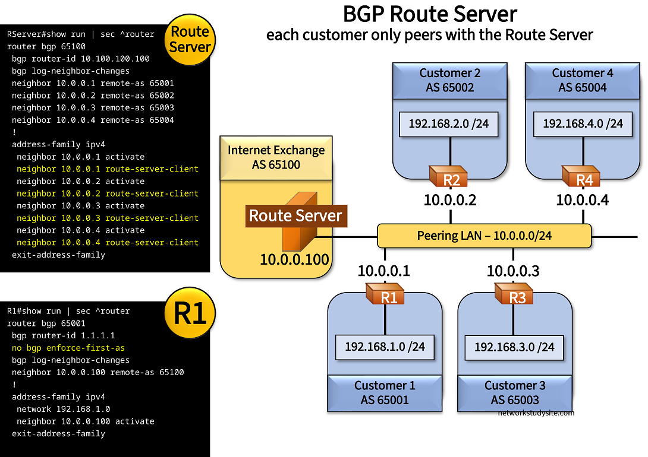Image resolution: width=648 pixels, height=457 pixels.
Task: Click the Customer 2 AS 65002 header
Action: click(x=449, y=80)
